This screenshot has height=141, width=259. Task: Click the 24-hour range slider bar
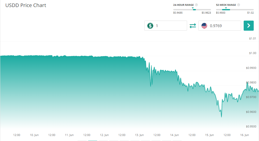(x=192, y=10)
